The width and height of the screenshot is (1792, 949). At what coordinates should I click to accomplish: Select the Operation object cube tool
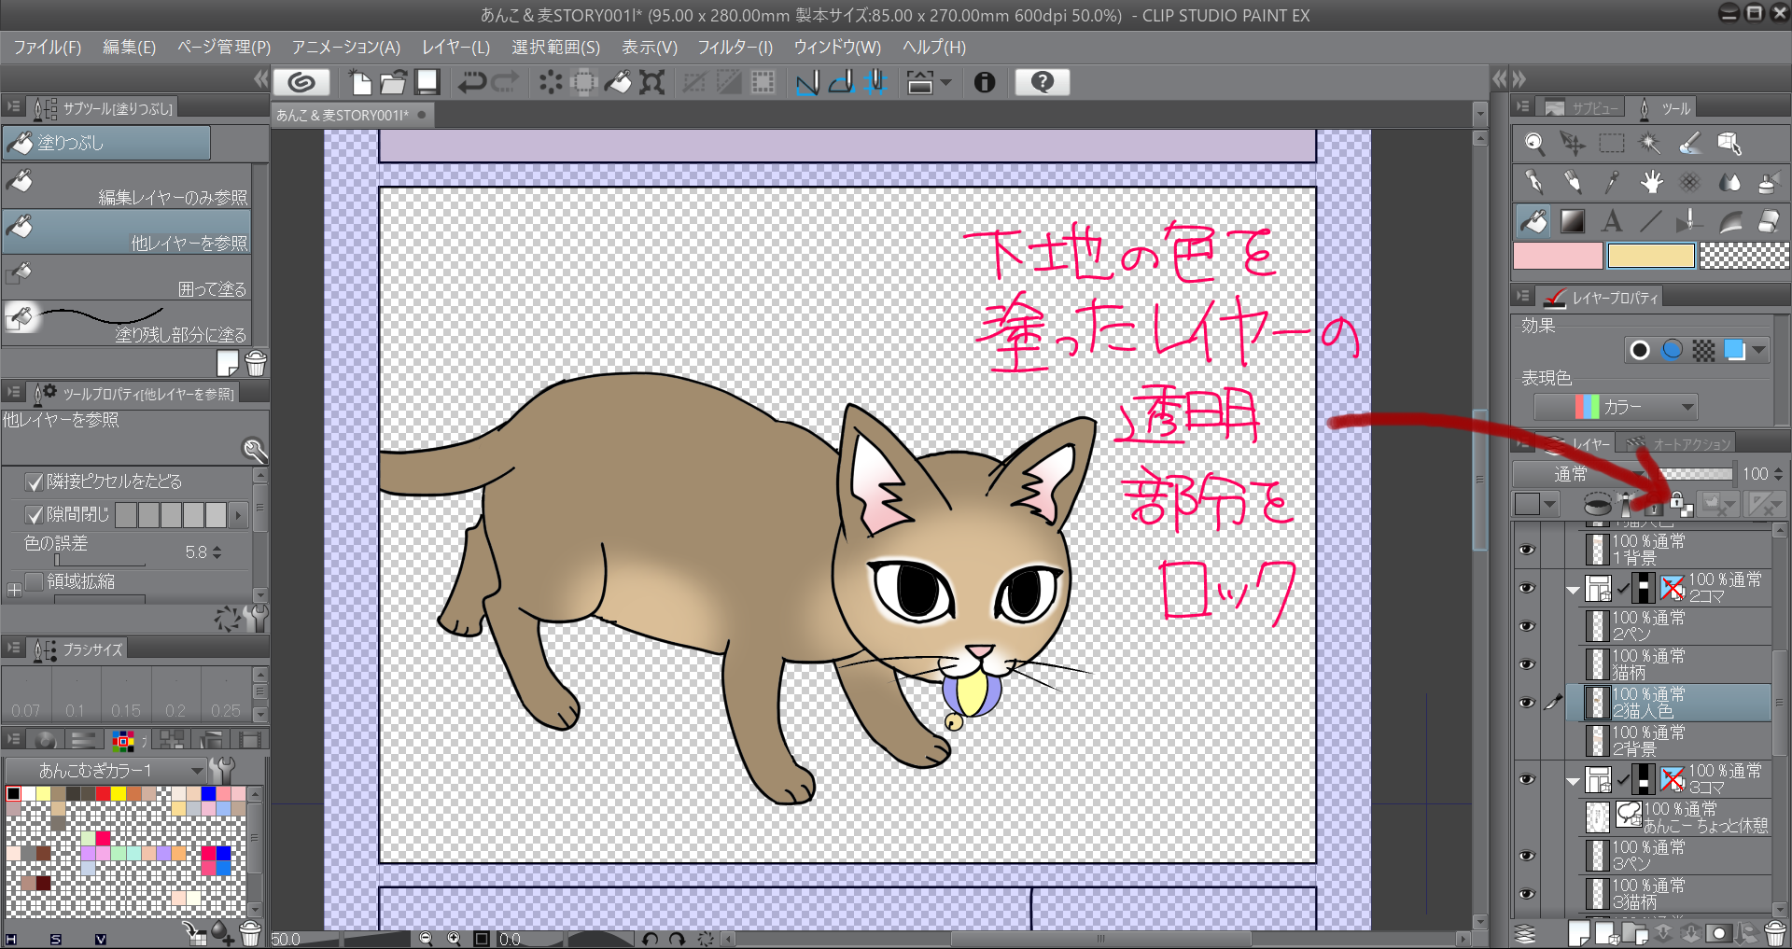point(1729,143)
